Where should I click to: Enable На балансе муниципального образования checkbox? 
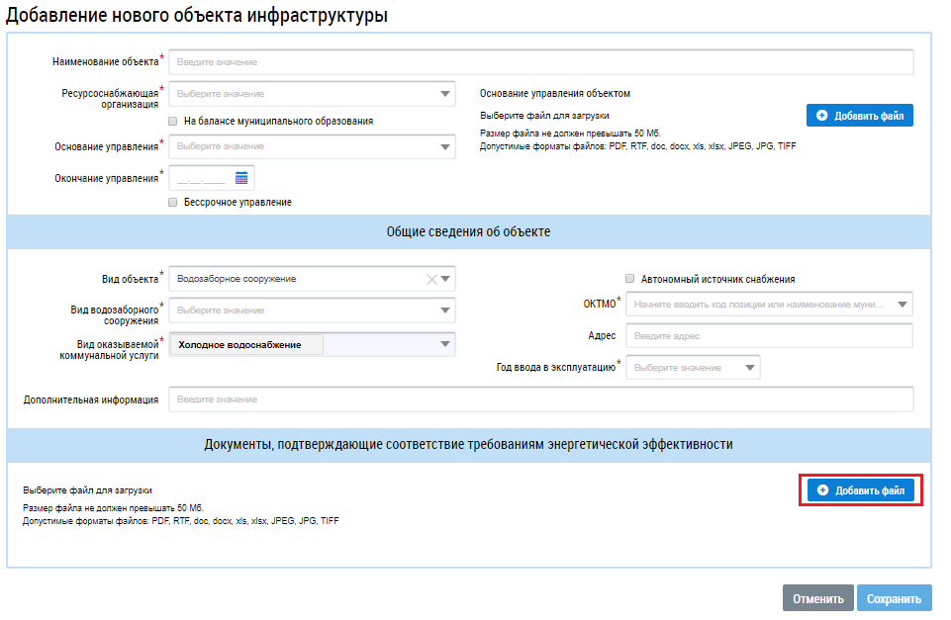click(173, 121)
